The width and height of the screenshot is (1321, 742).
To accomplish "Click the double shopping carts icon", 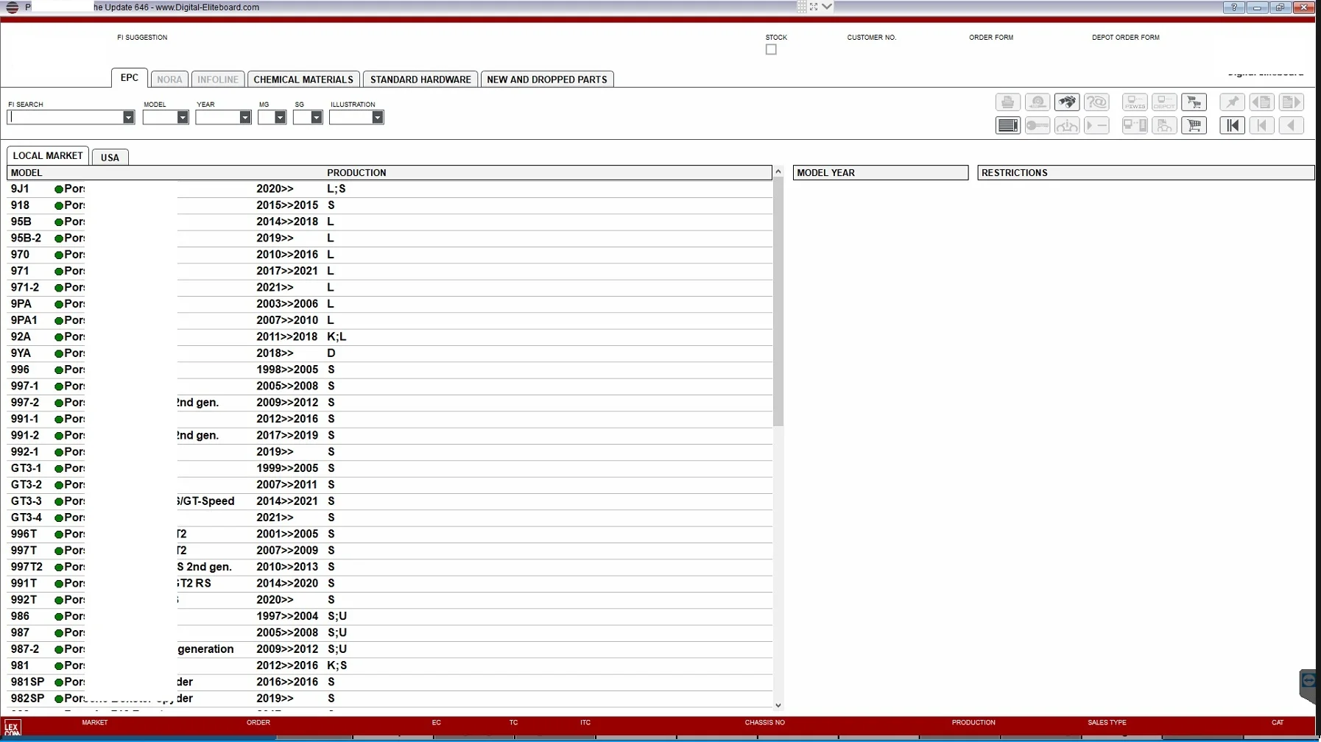I will coord(1194,102).
